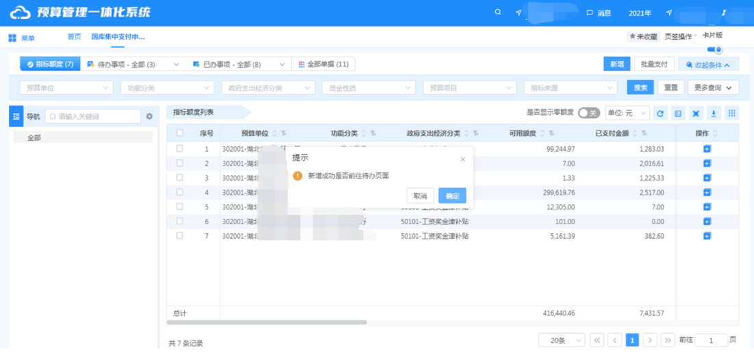Image resolution: width=754 pixels, height=357 pixels.
Task: Click the add icon in row 4 操作
Action: [x=707, y=192]
